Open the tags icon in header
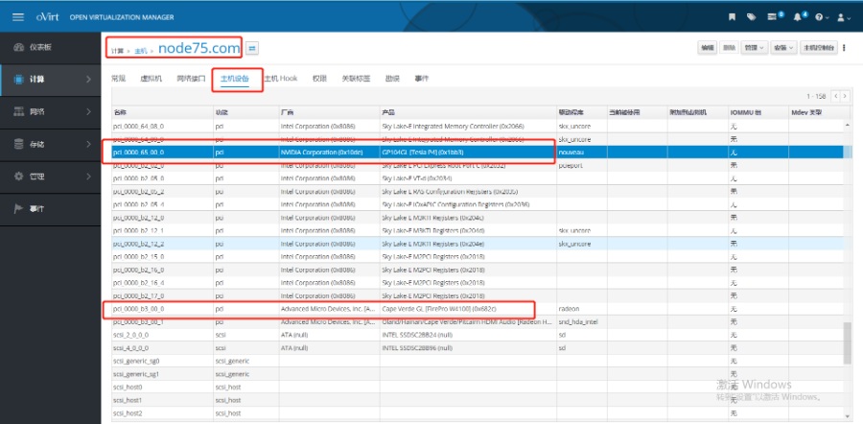The image size is (863, 424). coord(751,17)
